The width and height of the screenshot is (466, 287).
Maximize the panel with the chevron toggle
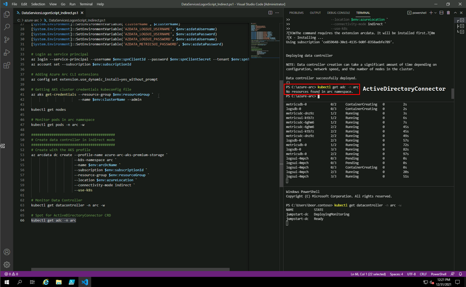pyautogui.click(x=455, y=13)
